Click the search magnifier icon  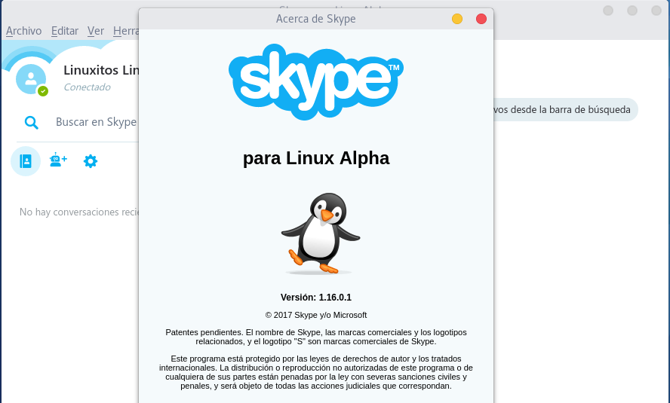(31, 122)
